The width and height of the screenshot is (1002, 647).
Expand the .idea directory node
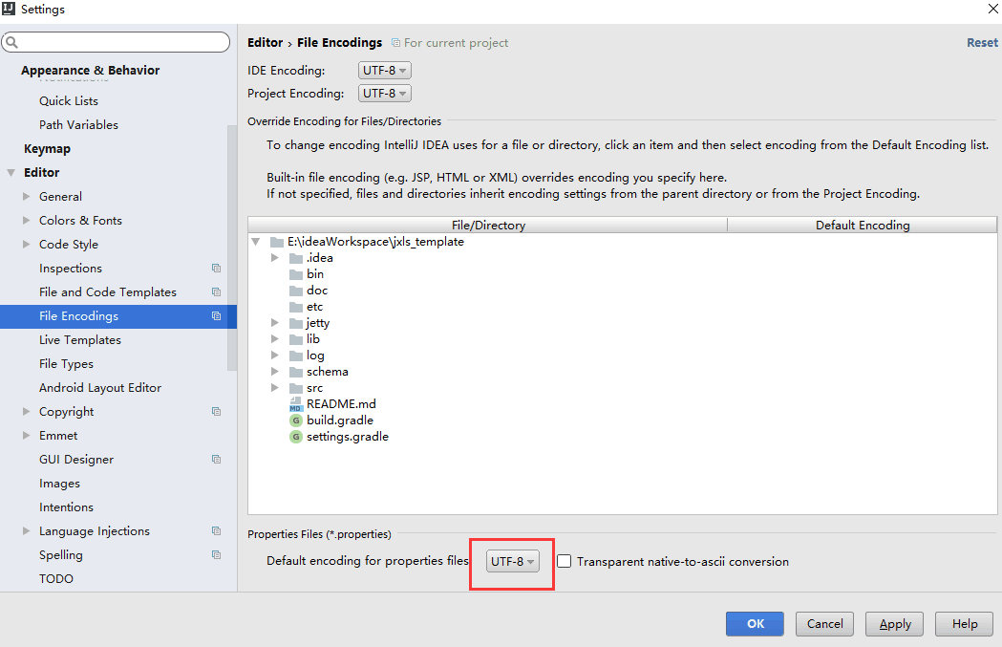275,258
